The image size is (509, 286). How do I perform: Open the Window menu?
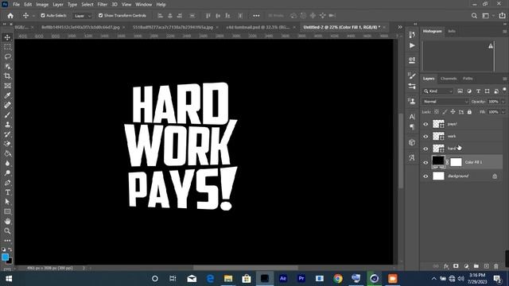(143, 5)
